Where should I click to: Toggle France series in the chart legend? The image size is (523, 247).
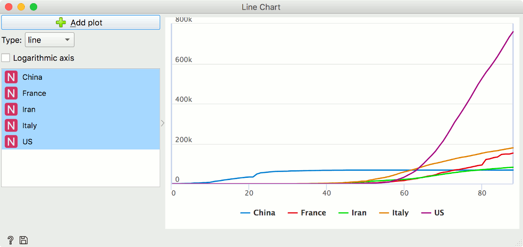307,213
